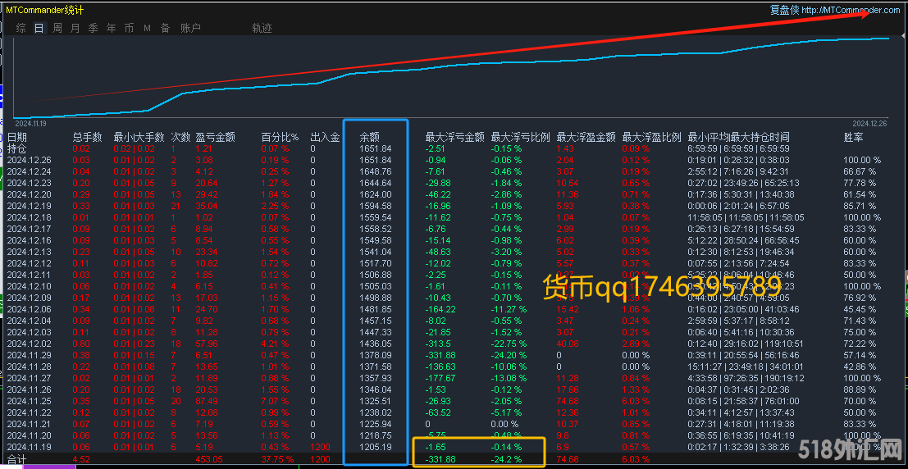This screenshot has height=469, width=908.
Task: Switch to the 季 quarterly tab
Action: (94, 28)
